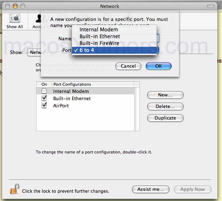Choose Built-in Ethernet from Port menu
The width and height of the screenshot is (222, 201).
[x=114, y=36]
